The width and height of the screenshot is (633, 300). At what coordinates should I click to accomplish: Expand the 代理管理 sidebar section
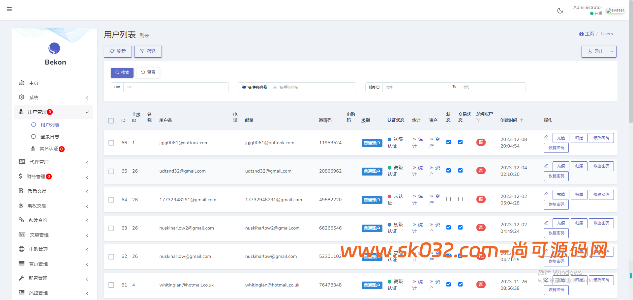(x=53, y=162)
